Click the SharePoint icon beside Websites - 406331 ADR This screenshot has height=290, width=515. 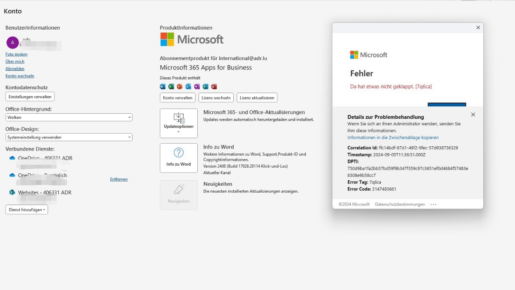click(x=12, y=193)
